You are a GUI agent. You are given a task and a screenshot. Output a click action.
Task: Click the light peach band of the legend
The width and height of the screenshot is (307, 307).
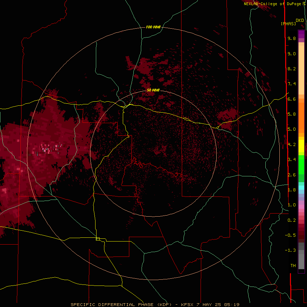[301, 70]
